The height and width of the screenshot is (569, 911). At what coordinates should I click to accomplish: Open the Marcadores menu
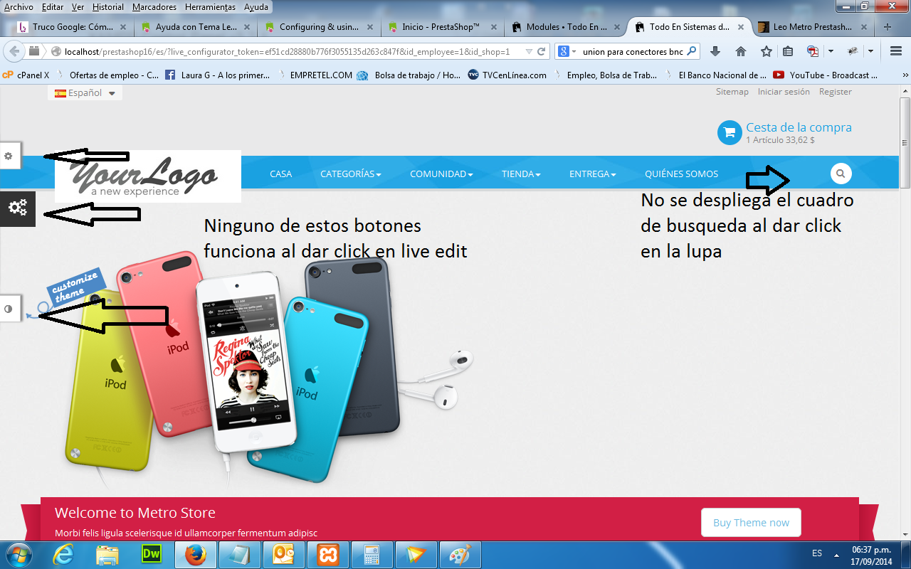tap(154, 7)
